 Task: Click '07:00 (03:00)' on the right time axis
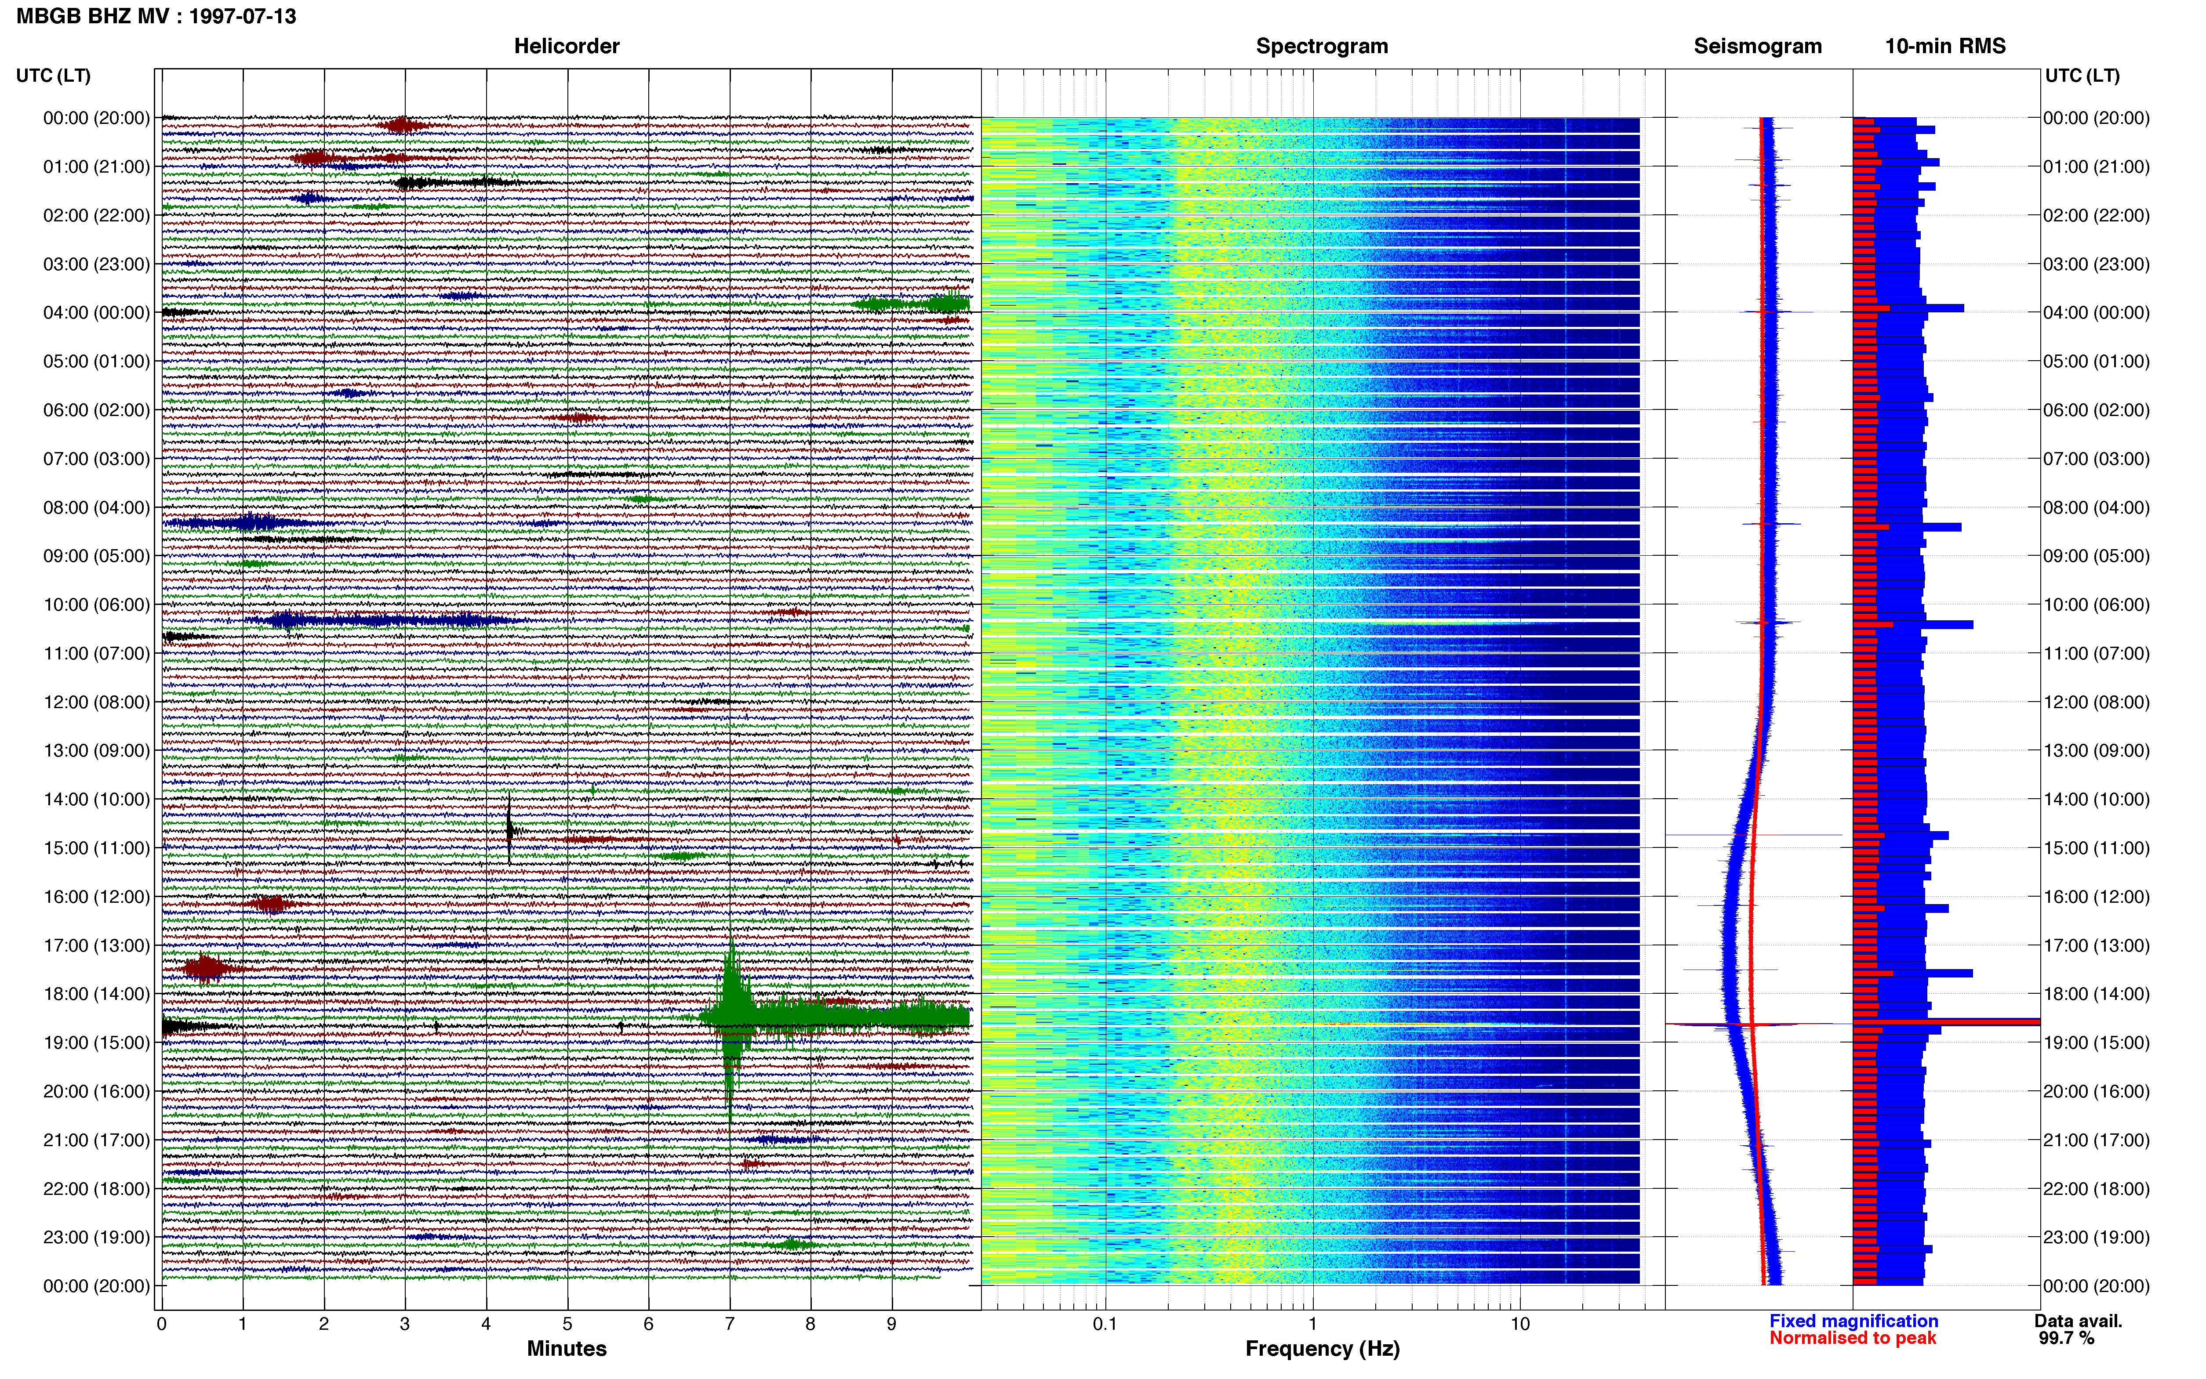point(2097,459)
